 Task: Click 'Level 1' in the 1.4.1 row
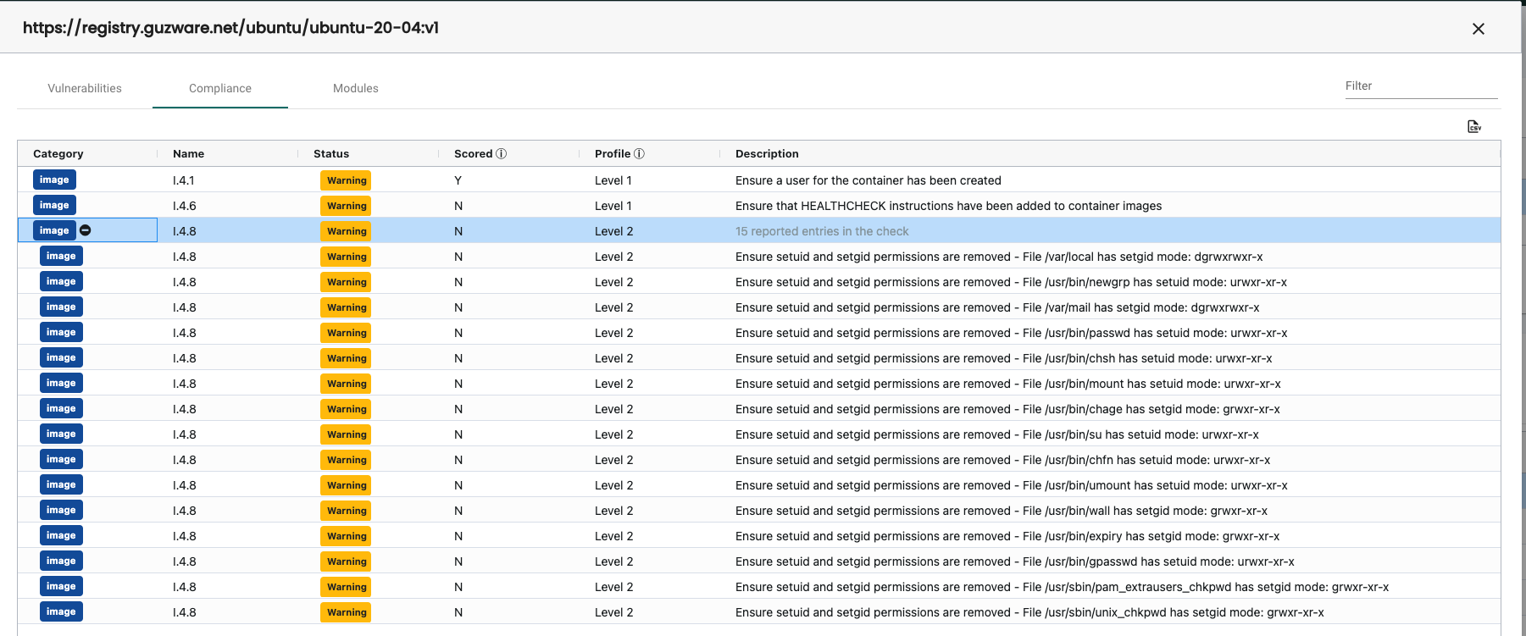pos(613,180)
